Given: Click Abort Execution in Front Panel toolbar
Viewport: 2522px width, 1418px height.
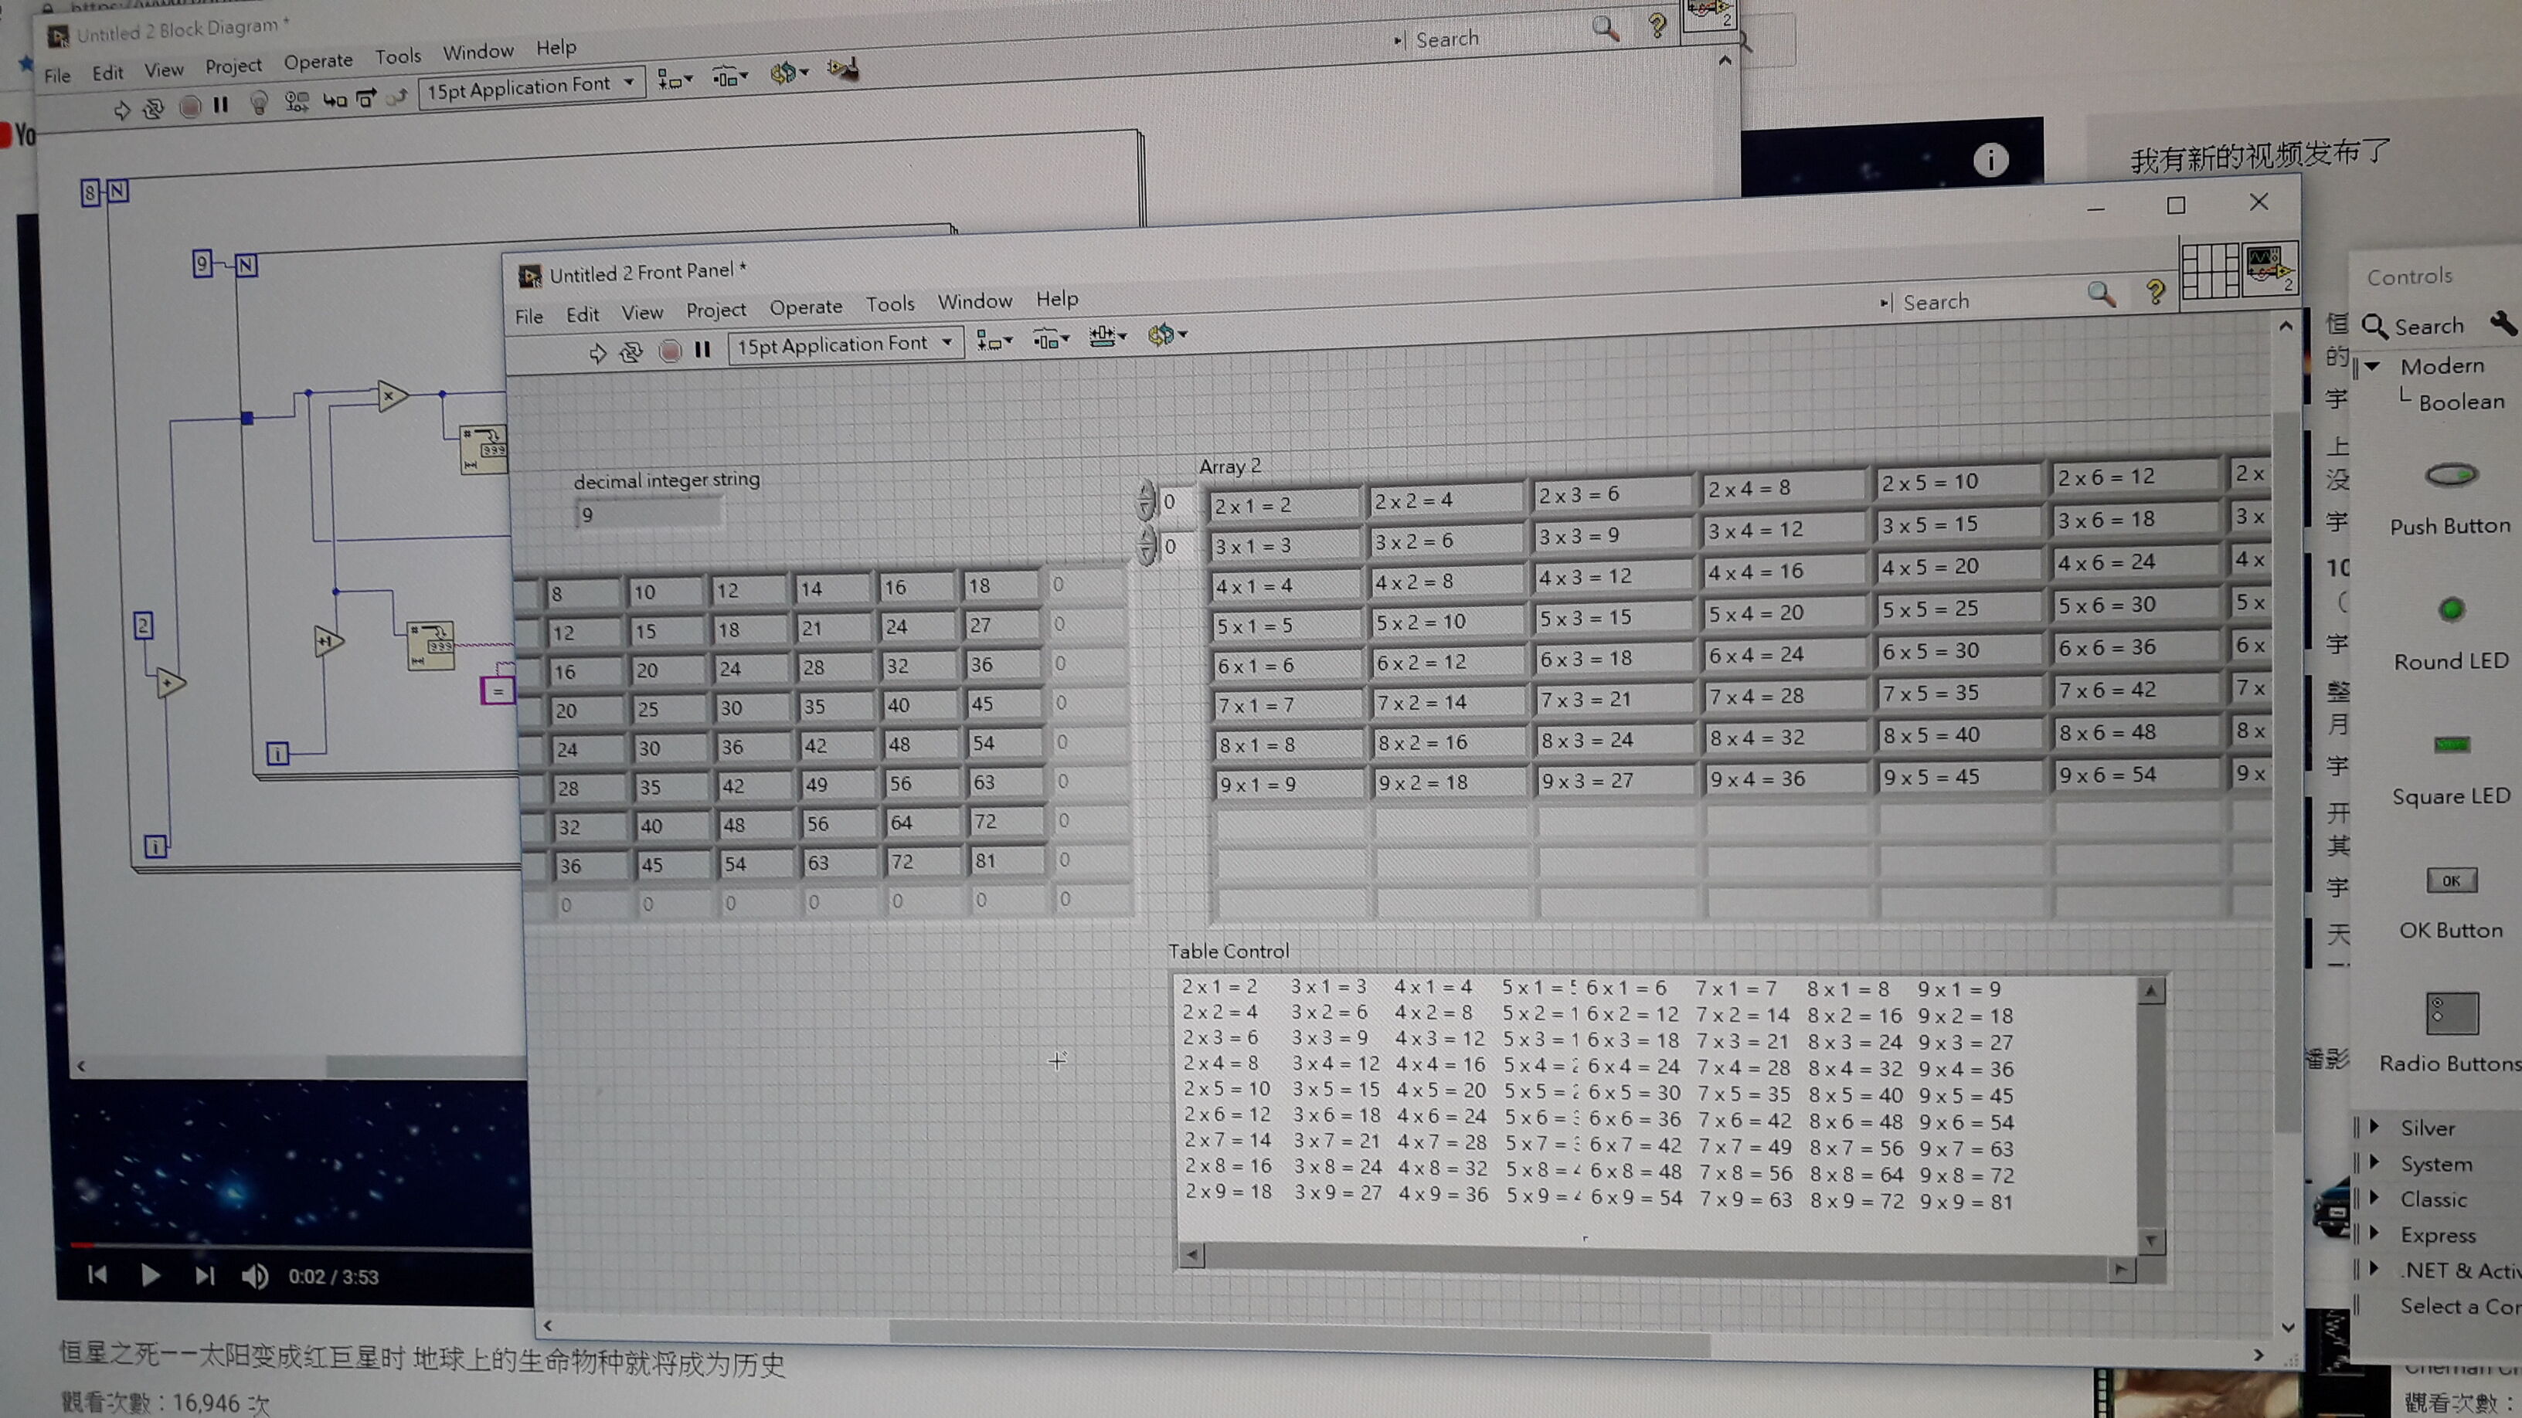Looking at the screenshot, I should [670, 351].
